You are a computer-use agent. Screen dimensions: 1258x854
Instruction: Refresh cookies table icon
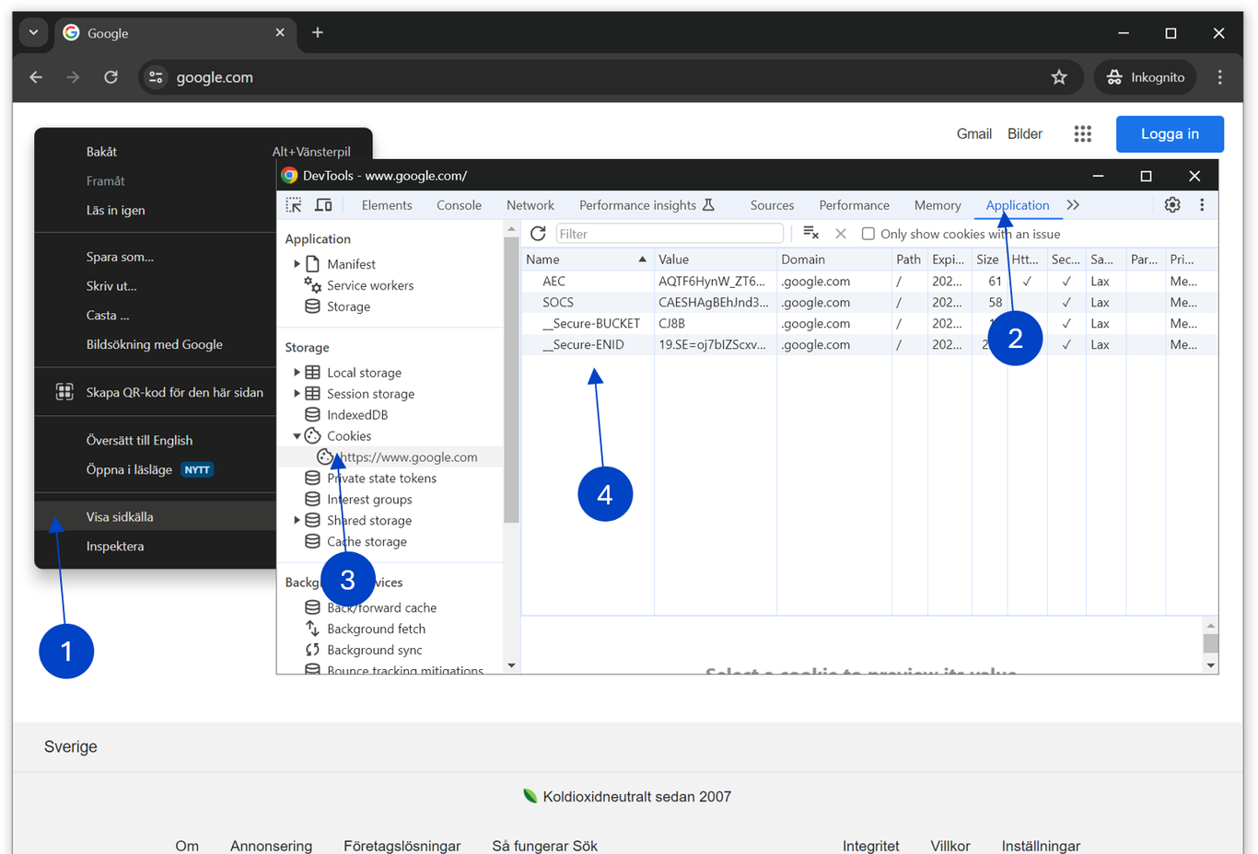tap(538, 234)
